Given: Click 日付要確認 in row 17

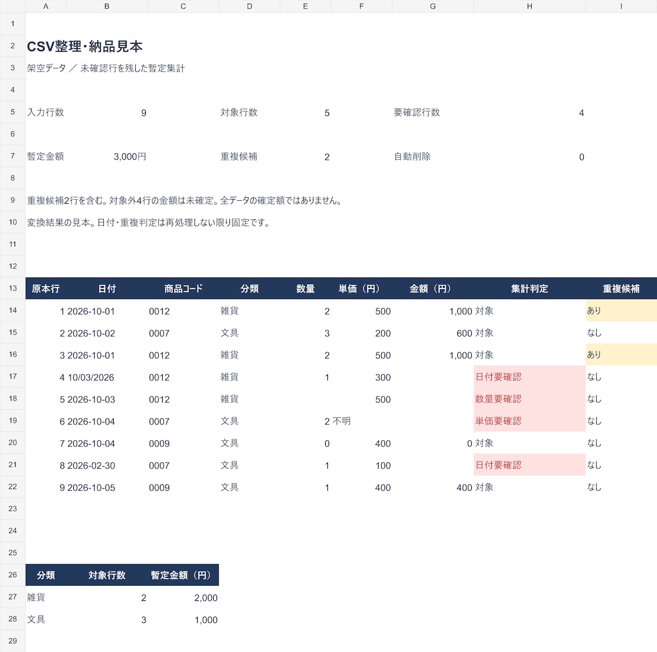Looking at the screenshot, I should point(529,377).
